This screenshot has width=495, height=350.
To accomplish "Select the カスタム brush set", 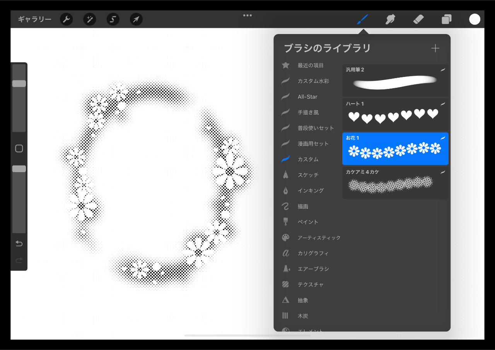I will (x=301, y=159).
